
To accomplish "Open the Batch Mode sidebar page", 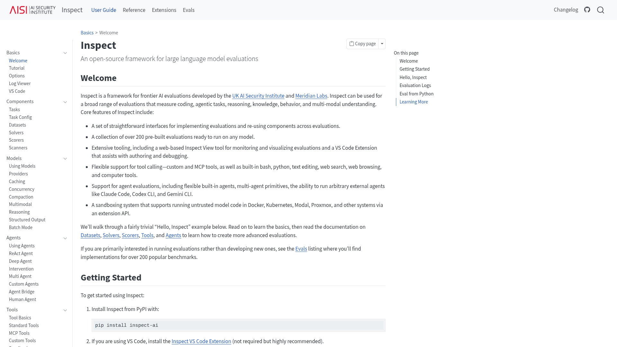I will click(21, 227).
